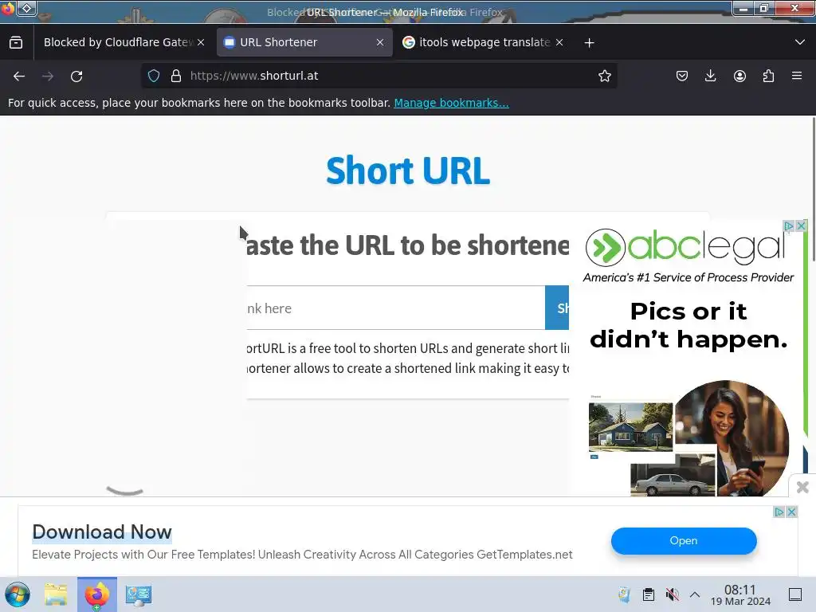This screenshot has height=612, width=816.
Task: Open Firefox View icon in tab bar
Action: click(x=16, y=42)
